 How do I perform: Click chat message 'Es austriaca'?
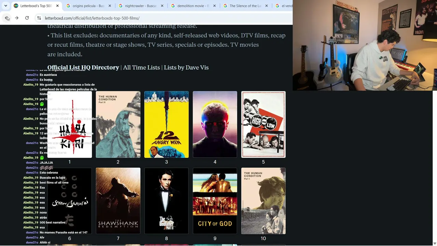point(48,74)
